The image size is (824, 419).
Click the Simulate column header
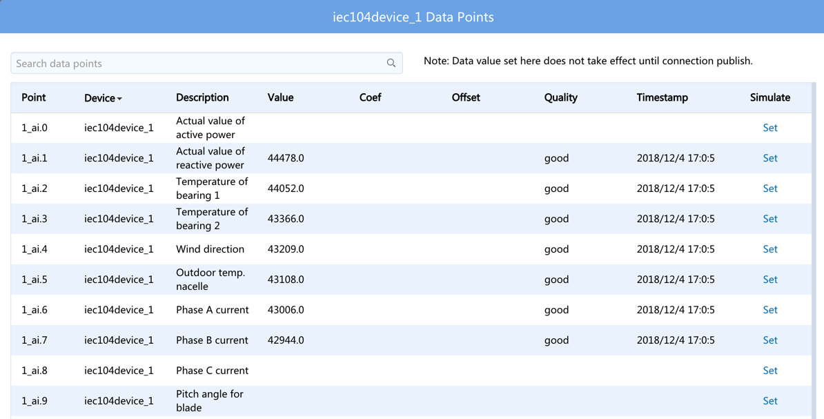click(770, 97)
